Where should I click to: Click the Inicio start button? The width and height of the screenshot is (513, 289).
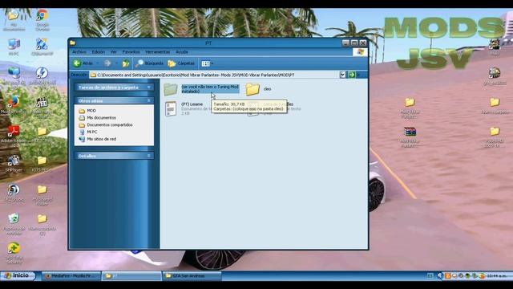tap(18, 275)
